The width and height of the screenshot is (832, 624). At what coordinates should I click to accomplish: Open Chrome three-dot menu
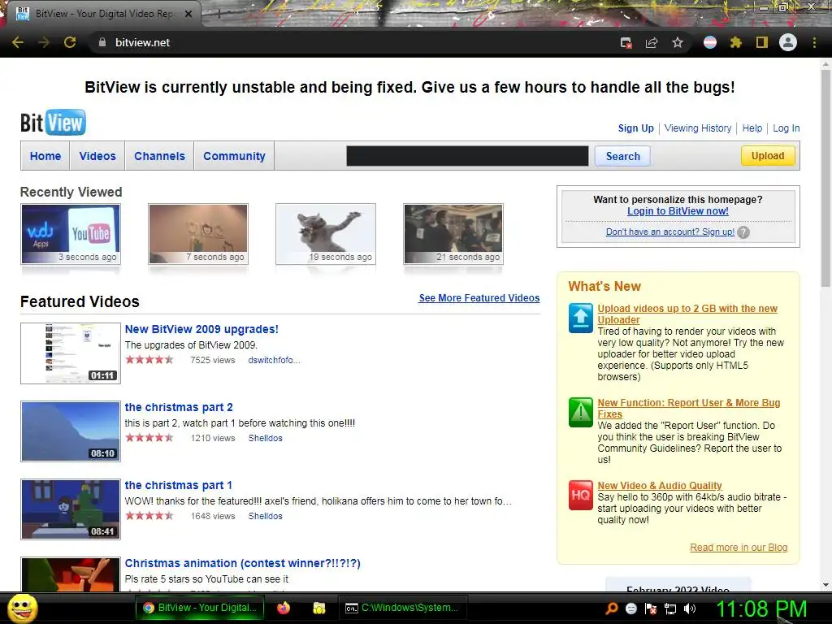tap(814, 42)
